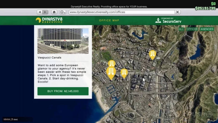Click the browser forward arrow
This screenshot has width=218, height=123.
click(x=45, y=12)
